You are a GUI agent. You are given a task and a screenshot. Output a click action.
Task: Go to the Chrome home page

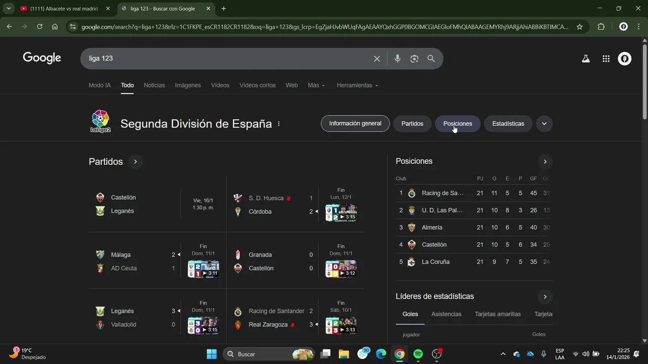pyautogui.click(x=55, y=27)
